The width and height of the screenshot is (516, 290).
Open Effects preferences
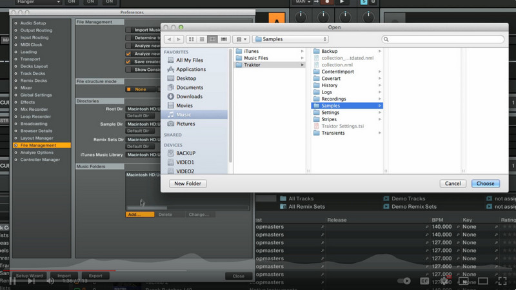click(x=27, y=102)
